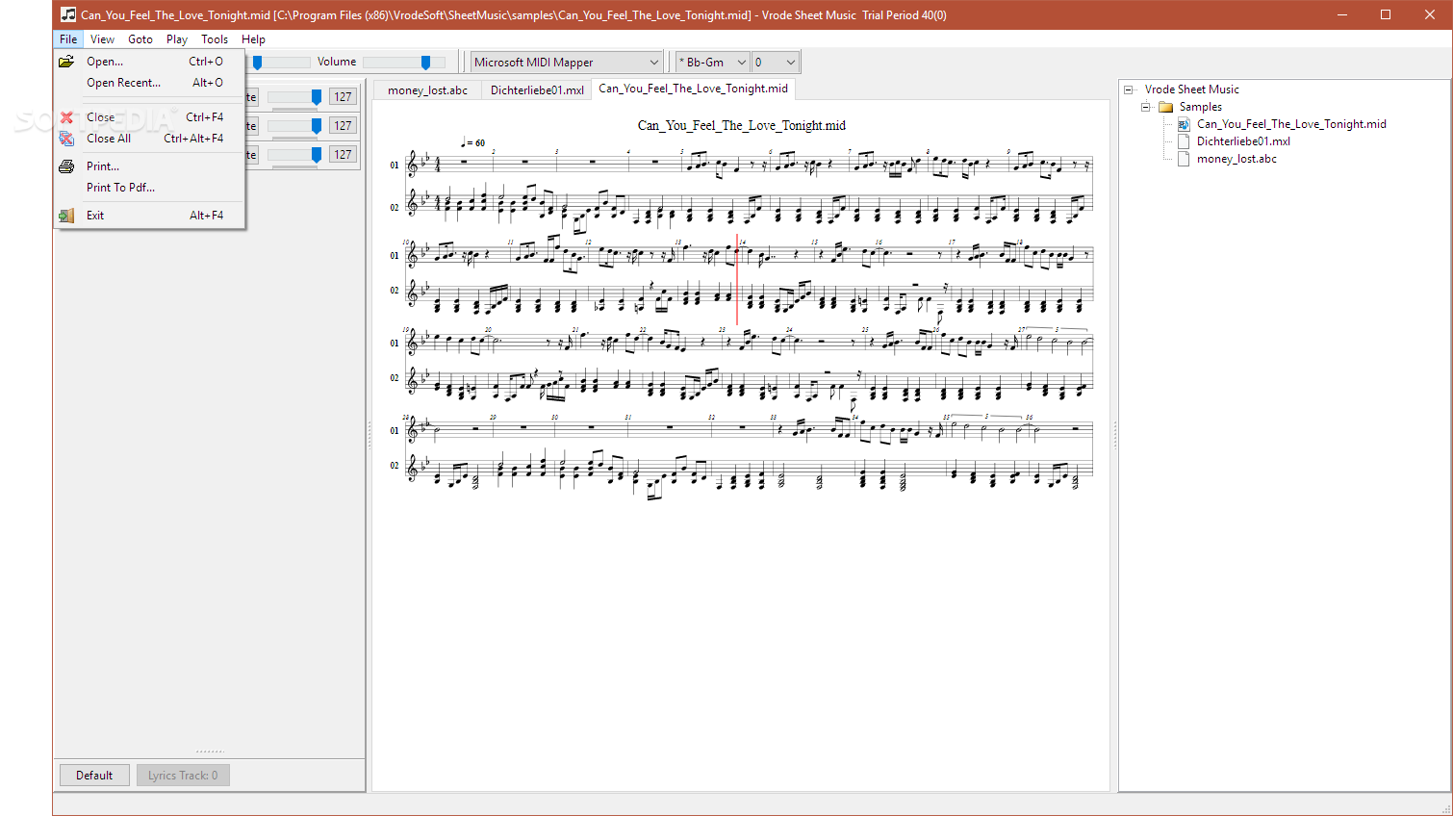1453x816 pixels.
Task: Click the File menu
Action: tap(68, 39)
